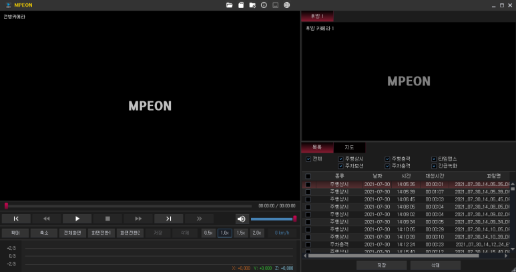Viewport: 516px width, 272px height.
Task: Click the 00:01:07 duration cell
Action: pos(435,192)
